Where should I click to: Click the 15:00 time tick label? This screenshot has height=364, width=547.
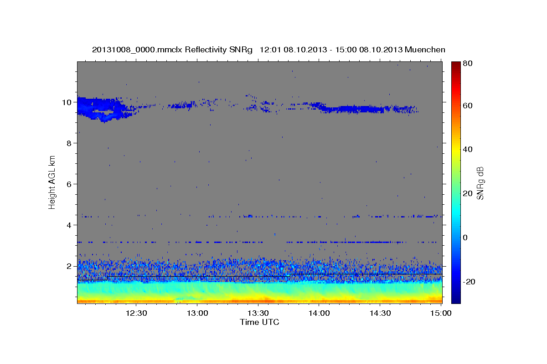point(441,313)
